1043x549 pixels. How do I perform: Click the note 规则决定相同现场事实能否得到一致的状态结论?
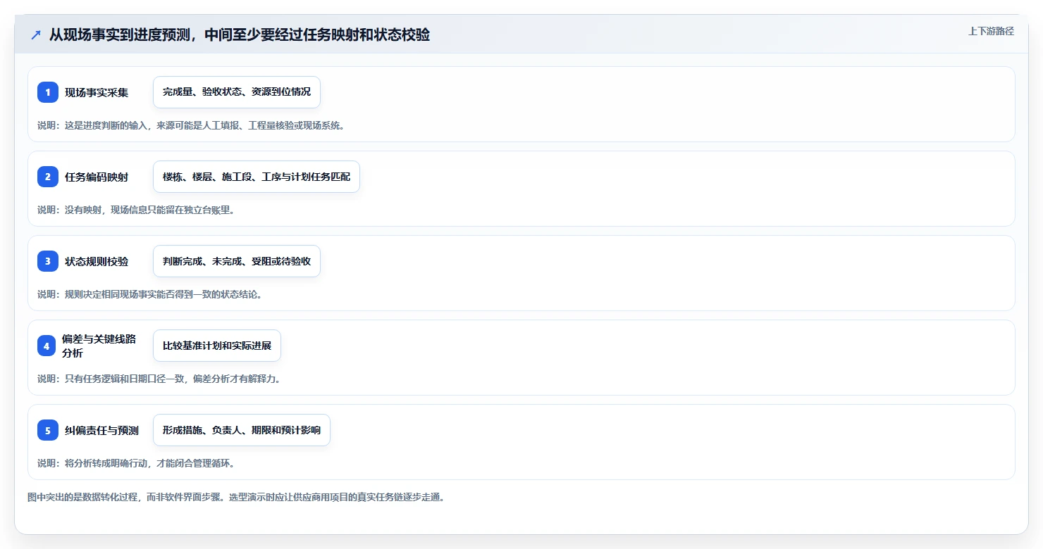tap(150, 294)
